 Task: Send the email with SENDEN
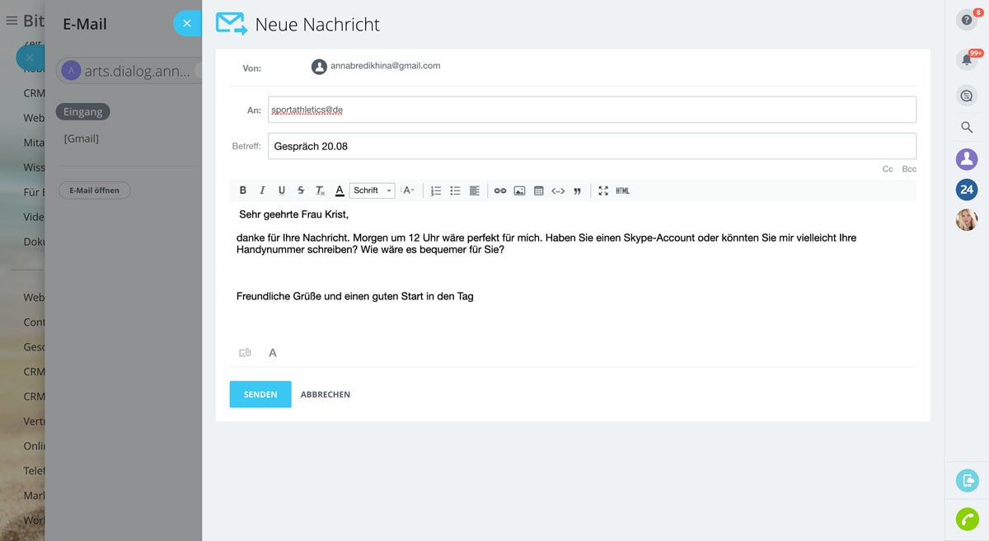(x=260, y=394)
